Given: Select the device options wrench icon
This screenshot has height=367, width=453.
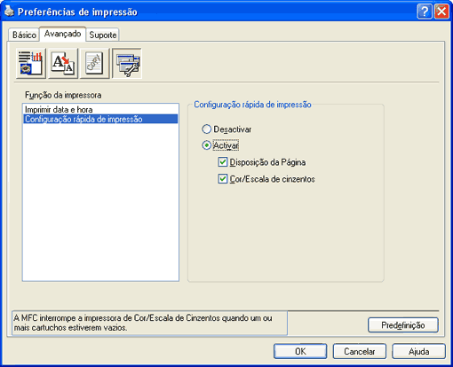Looking at the screenshot, I should click(x=127, y=63).
